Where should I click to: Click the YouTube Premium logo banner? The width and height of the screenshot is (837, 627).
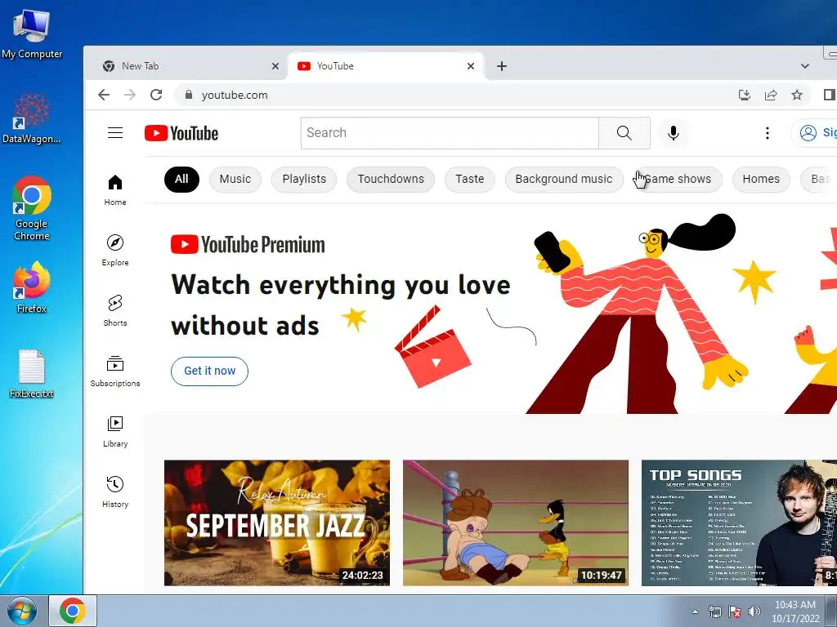tap(248, 245)
